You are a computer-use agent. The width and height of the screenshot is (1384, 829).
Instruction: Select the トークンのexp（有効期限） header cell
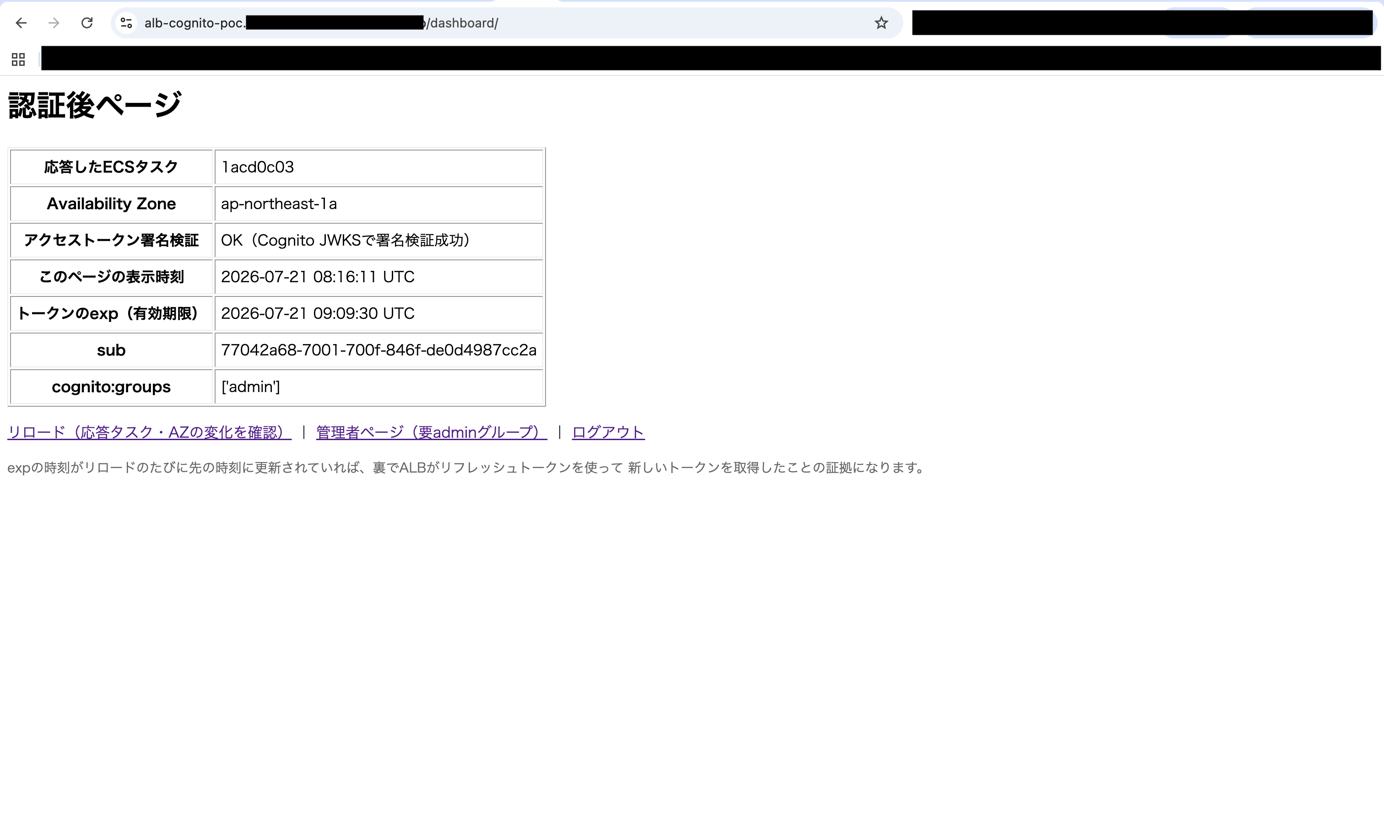pyautogui.click(x=111, y=313)
